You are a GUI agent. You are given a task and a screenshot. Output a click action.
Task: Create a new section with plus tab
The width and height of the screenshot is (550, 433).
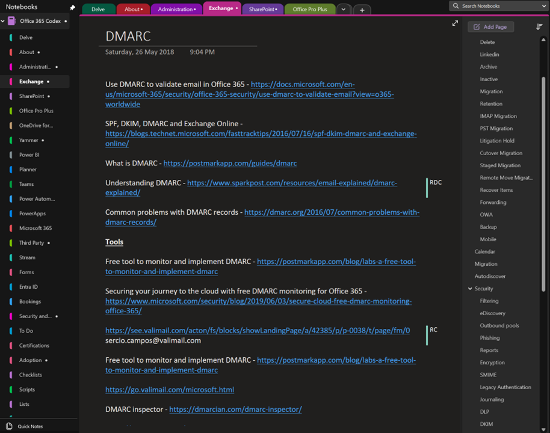click(362, 10)
